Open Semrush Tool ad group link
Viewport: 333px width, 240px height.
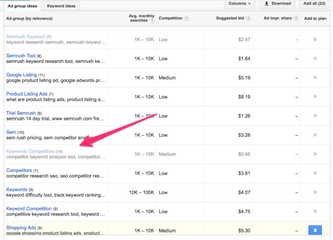point(21,56)
